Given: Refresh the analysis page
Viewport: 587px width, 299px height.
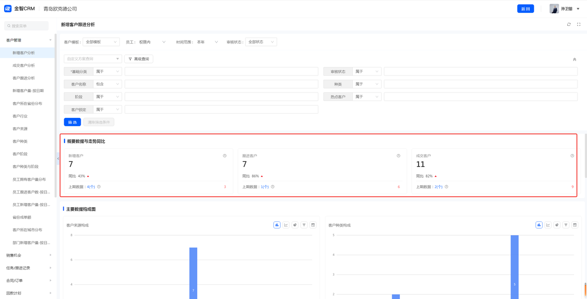Looking at the screenshot, I should point(569,24).
